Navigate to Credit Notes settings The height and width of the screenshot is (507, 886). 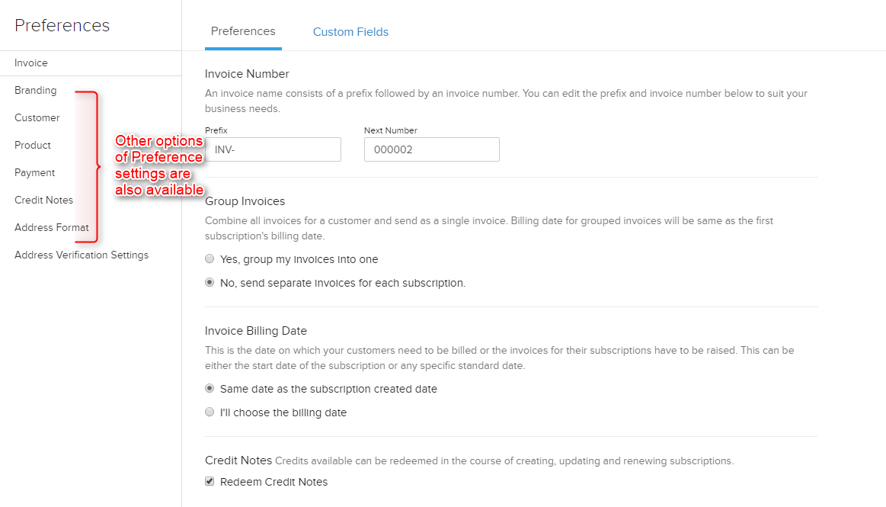click(x=44, y=200)
